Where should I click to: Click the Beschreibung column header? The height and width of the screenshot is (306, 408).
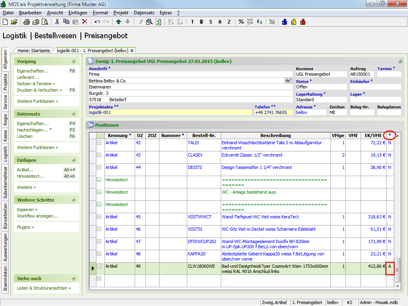point(276,135)
